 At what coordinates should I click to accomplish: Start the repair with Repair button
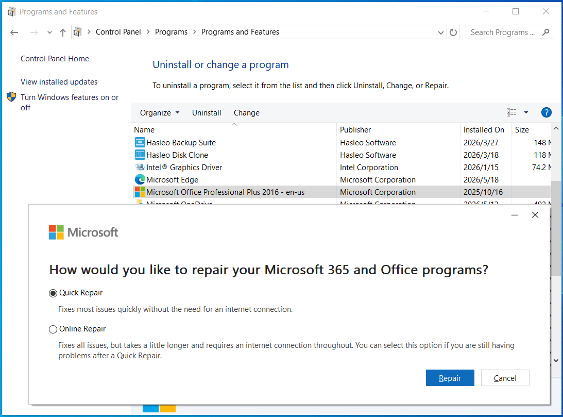coord(450,378)
